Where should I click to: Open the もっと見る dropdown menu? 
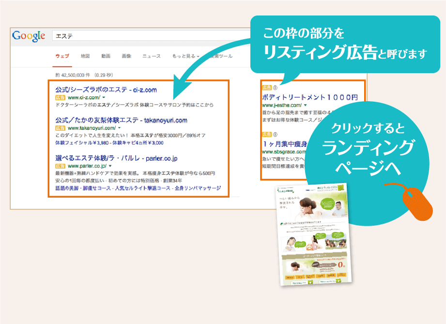pyautogui.click(x=185, y=55)
